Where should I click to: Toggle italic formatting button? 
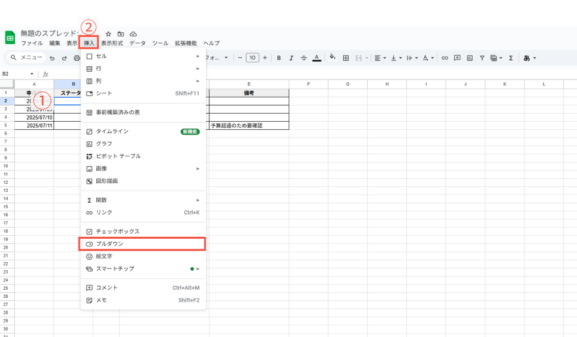click(291, 58)
